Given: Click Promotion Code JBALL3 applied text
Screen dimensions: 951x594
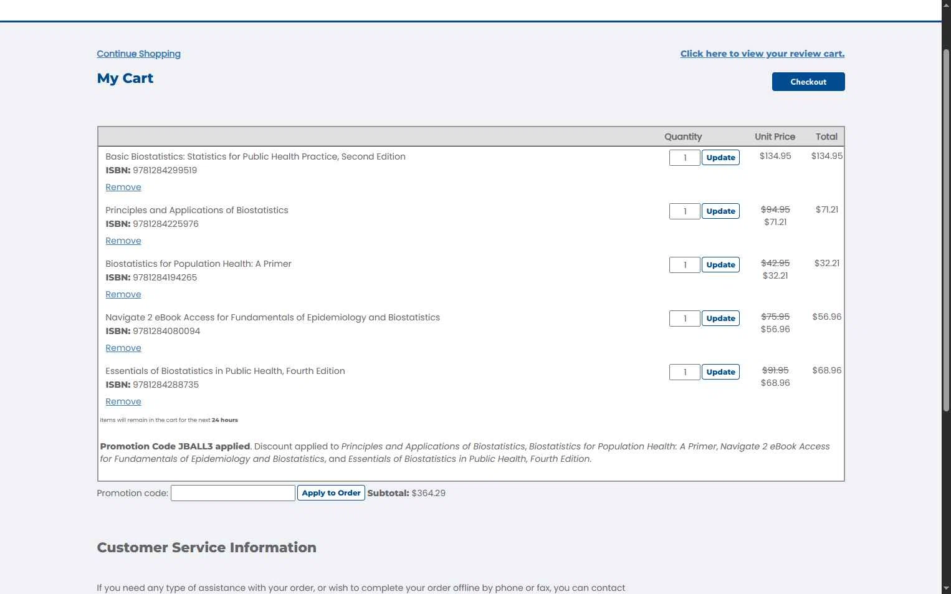Looking at the screenshot, I should (x=175, y=446).
